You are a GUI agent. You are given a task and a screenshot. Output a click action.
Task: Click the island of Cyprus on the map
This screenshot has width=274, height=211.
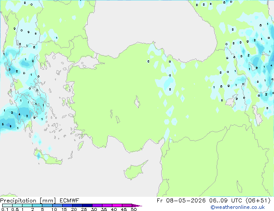coord(134,171)
